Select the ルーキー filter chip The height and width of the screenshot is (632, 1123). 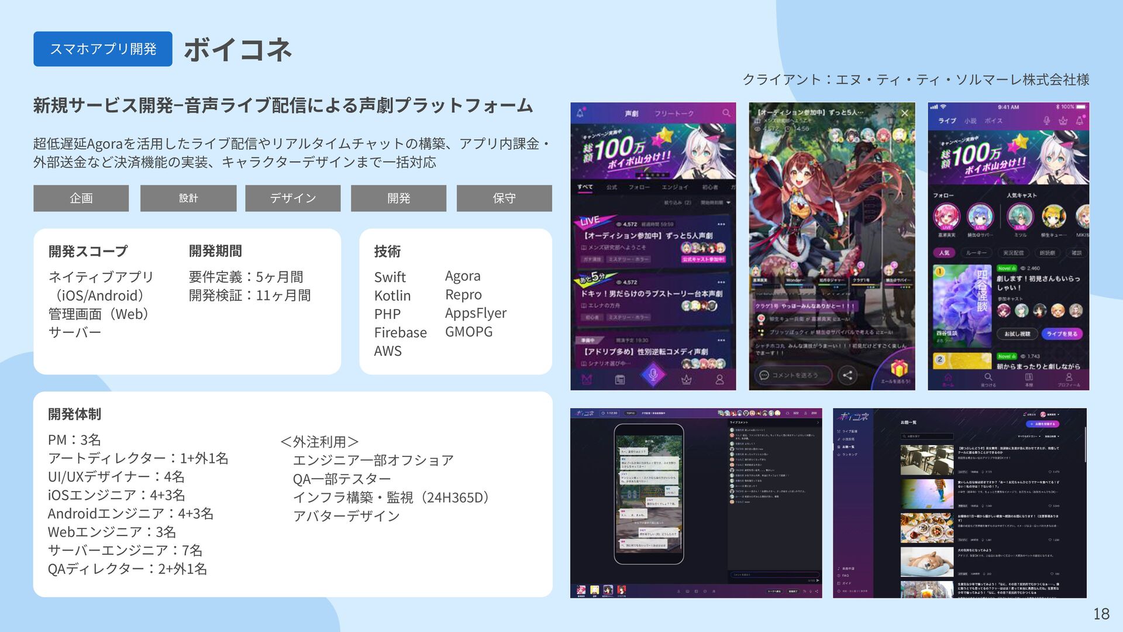point(976,253)
